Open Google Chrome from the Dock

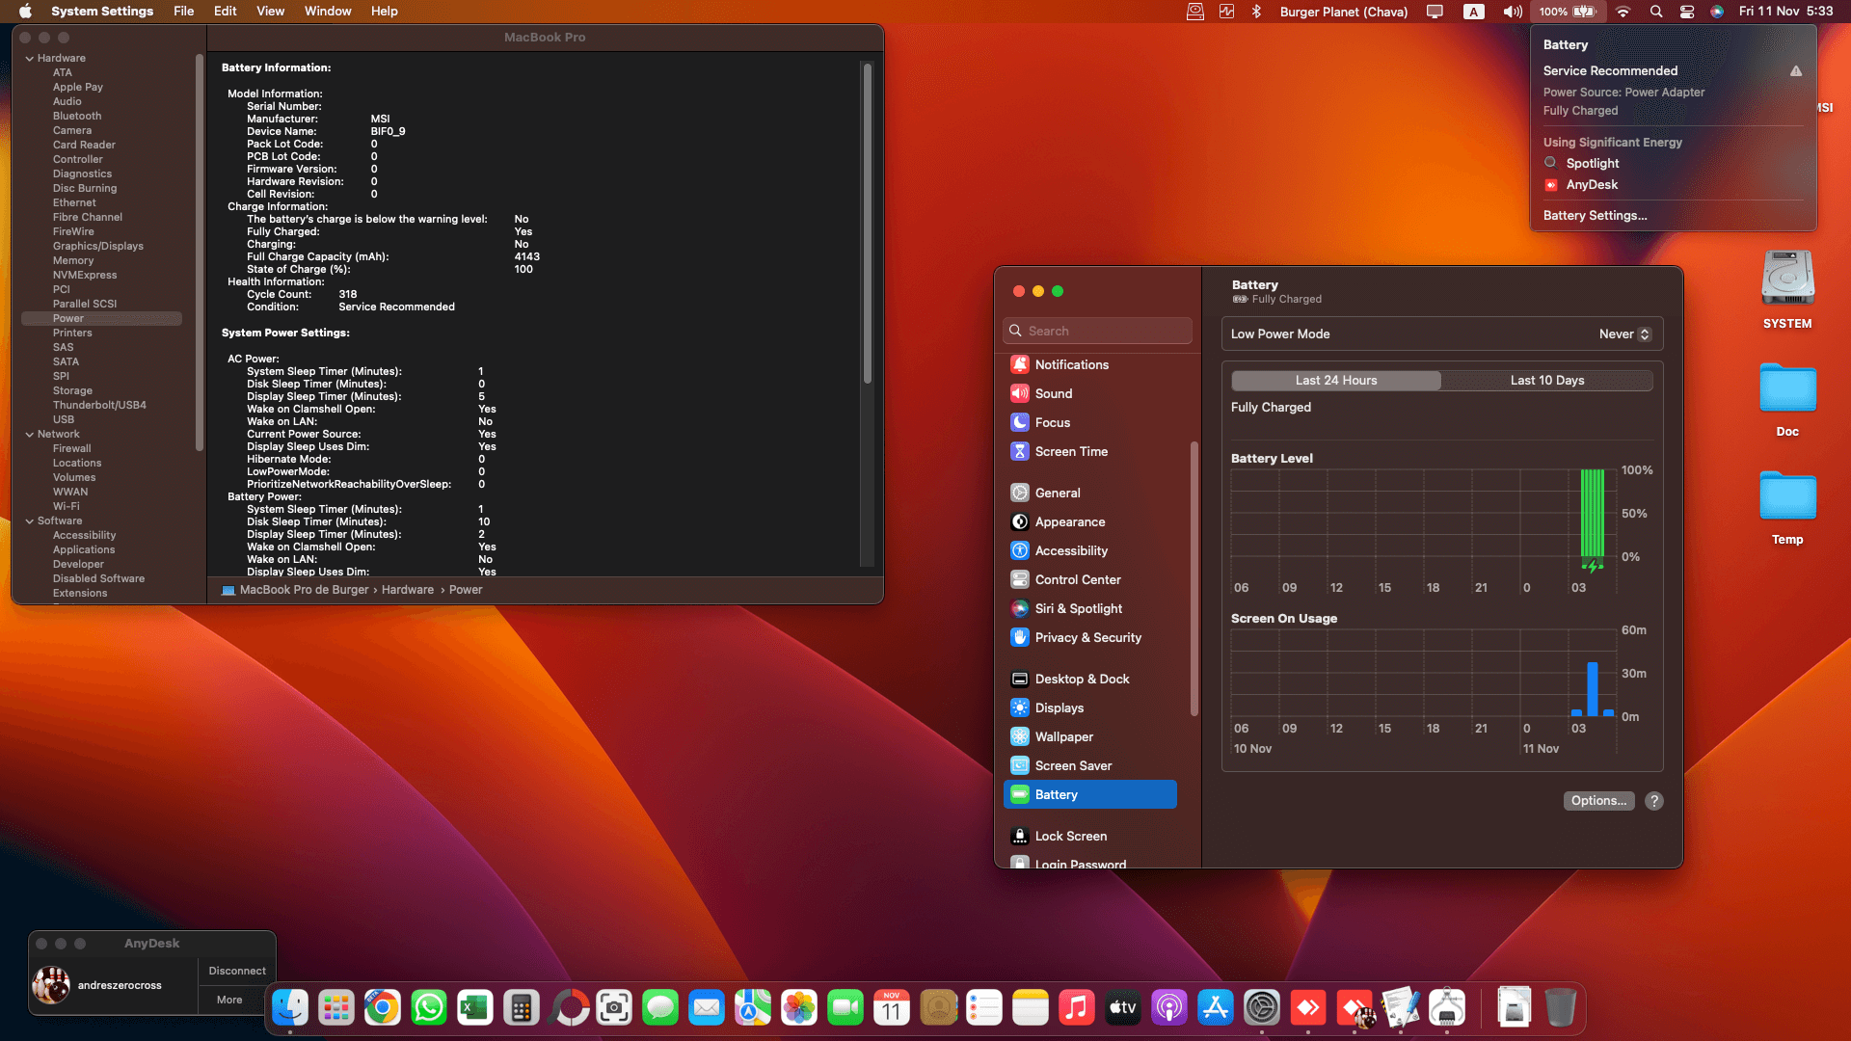tap(383, 1008)
